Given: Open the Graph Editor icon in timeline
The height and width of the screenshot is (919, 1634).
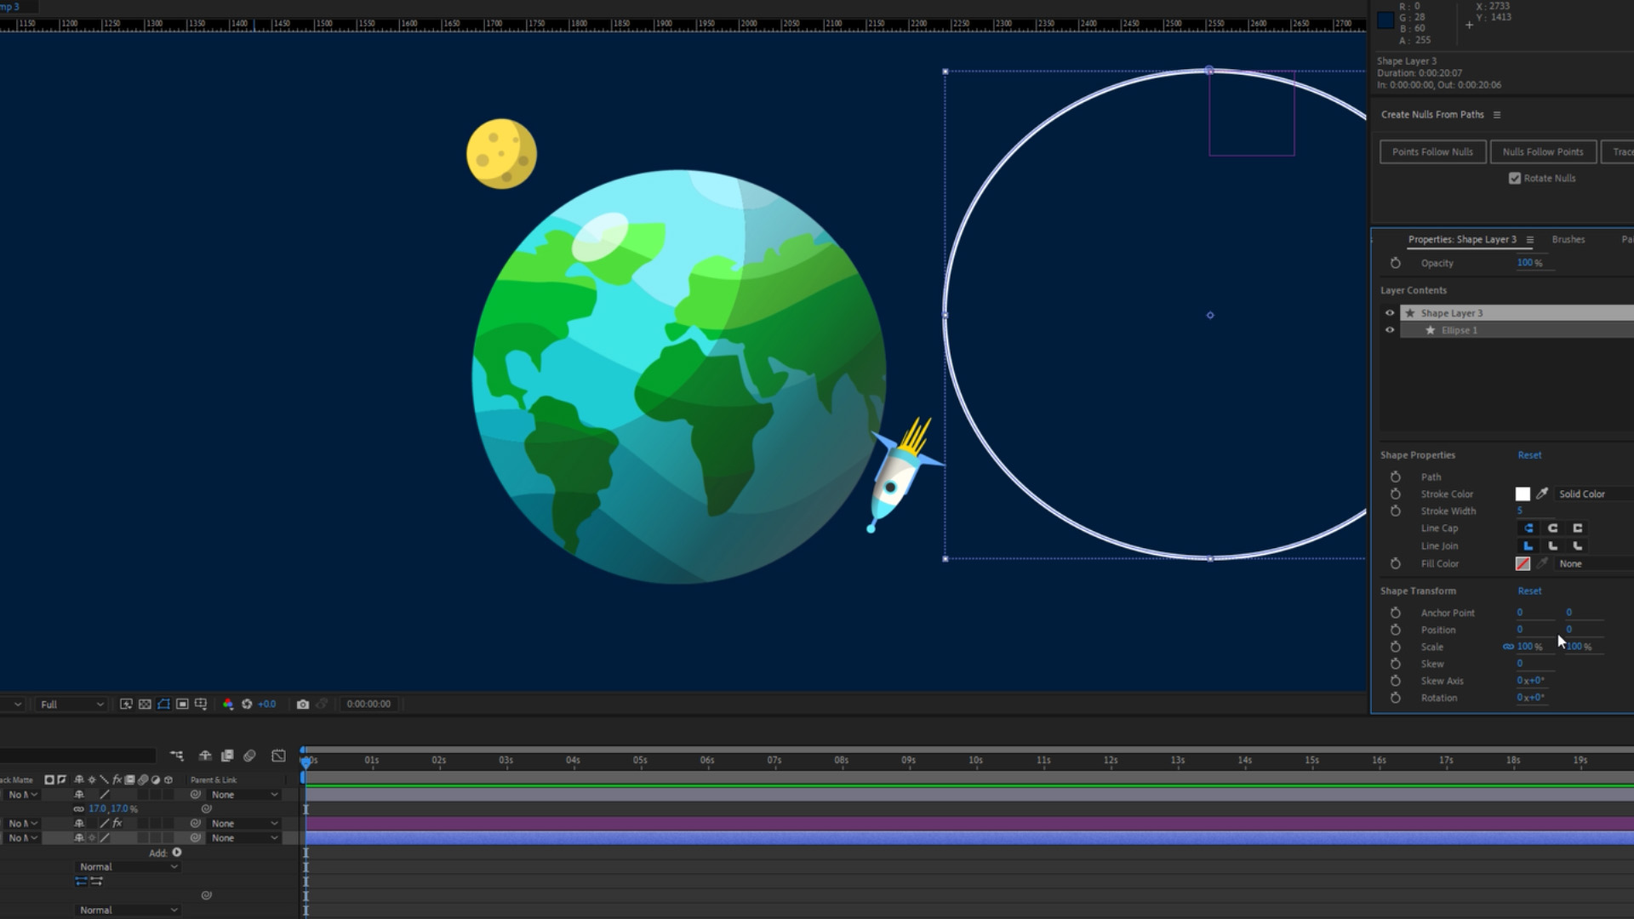Looking at the screenshot, I should tap(278, 756).
